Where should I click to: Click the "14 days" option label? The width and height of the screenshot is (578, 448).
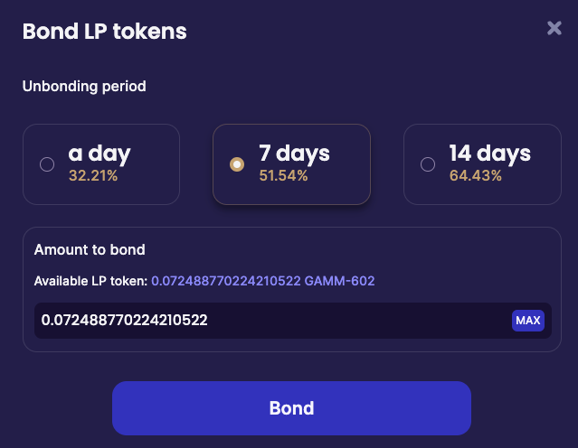click(x=489, y=154)
